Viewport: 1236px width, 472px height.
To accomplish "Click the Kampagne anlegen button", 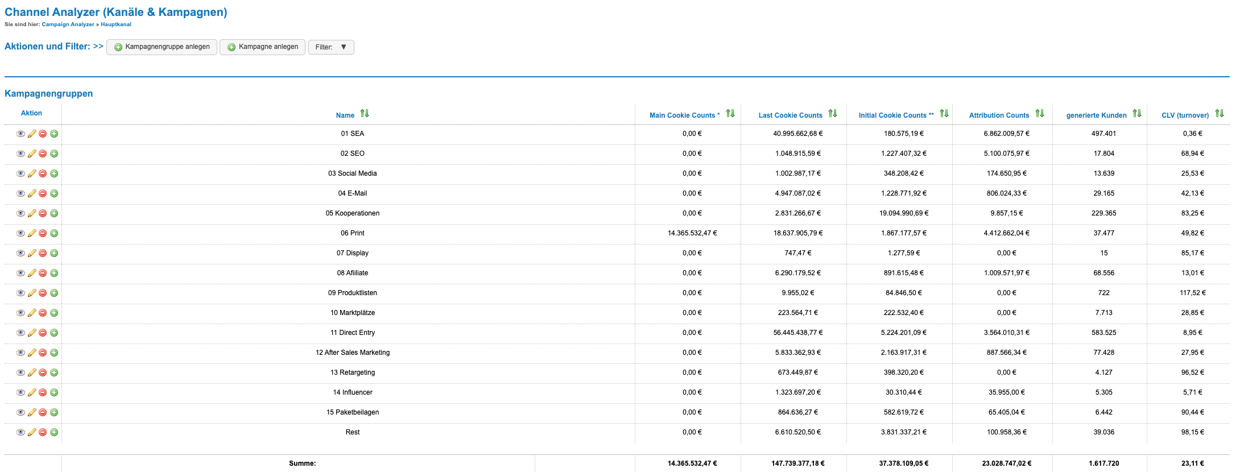I will 263,47.
